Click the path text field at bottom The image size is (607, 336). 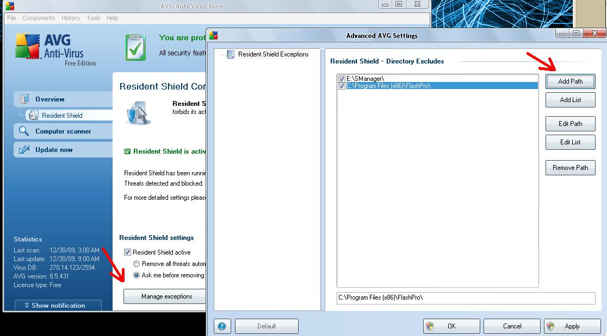466,298
